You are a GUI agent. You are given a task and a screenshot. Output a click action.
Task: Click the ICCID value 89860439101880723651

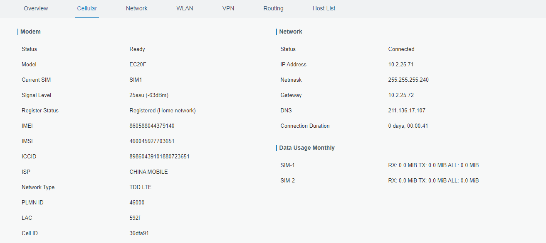pos(159,156)
